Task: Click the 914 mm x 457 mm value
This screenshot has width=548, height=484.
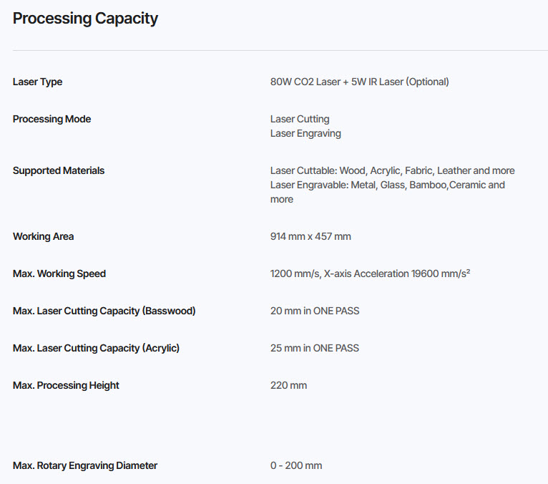Action: click(x=310, y=236)
